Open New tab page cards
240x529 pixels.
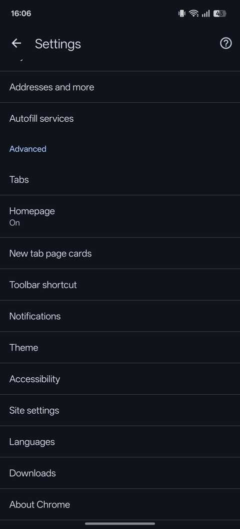pyautogui.click(x=120, y=253)
